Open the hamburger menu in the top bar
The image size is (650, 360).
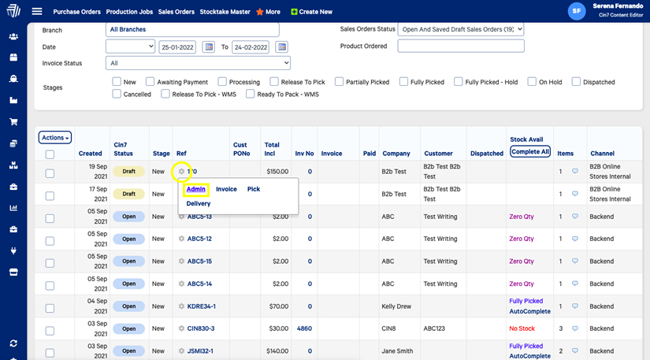pyautogui.click(x=37, y=12)
